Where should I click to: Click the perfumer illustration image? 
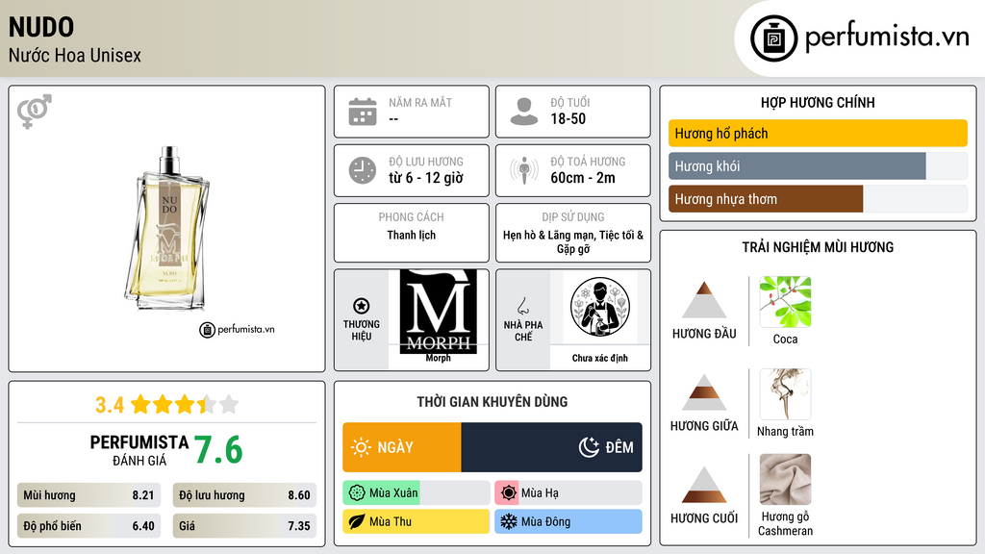600,307
